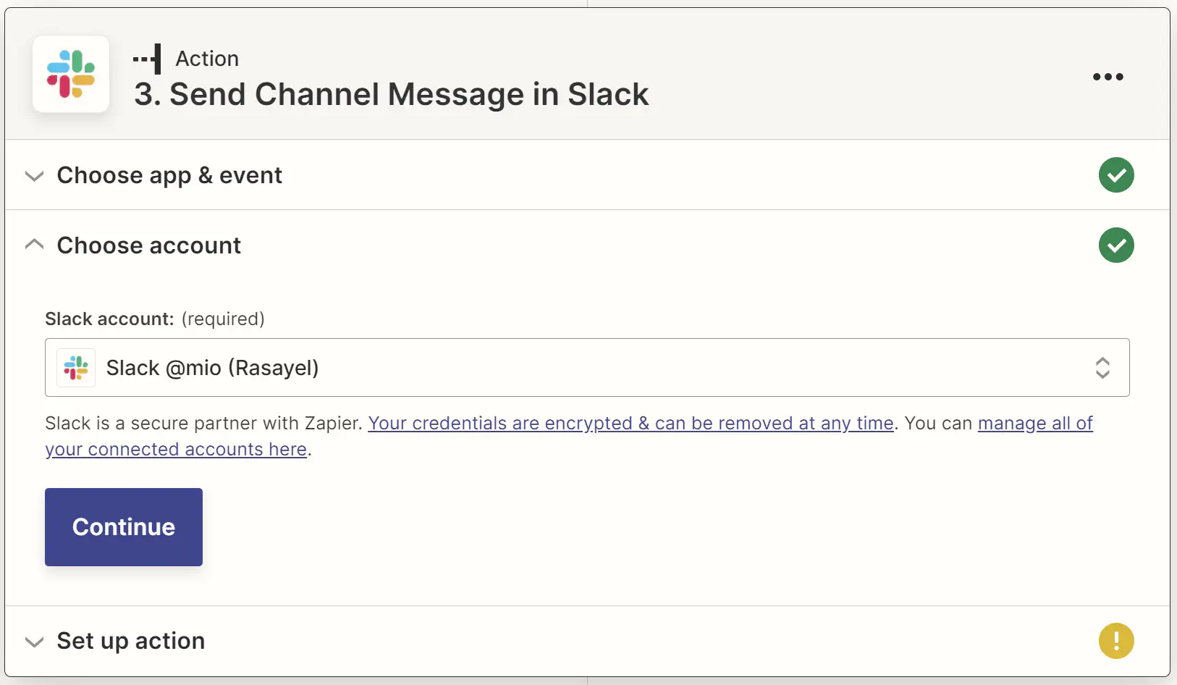
Task: Click green checkmark next to Choose app & event
Action: 1116,175
